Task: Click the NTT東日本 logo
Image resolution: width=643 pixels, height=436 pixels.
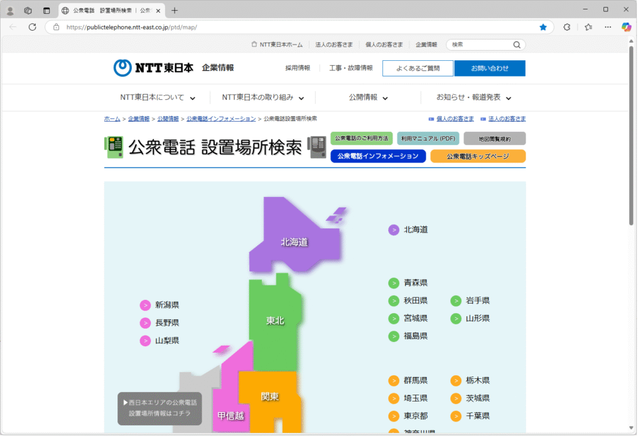Action: click(x=153, y=68)
